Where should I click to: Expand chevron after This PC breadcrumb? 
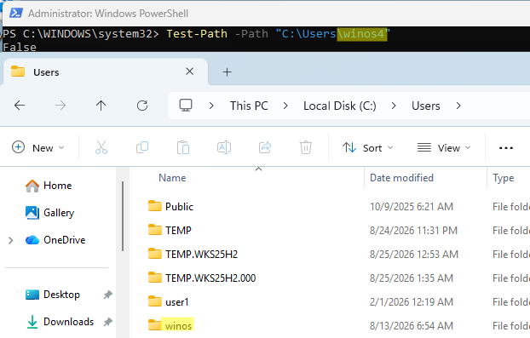tap(285, 106)
